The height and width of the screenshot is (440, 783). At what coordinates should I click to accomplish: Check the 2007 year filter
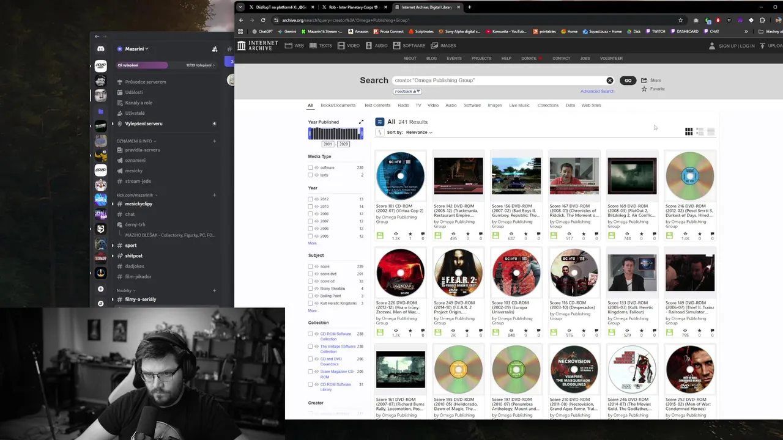[x=311, y=221]
